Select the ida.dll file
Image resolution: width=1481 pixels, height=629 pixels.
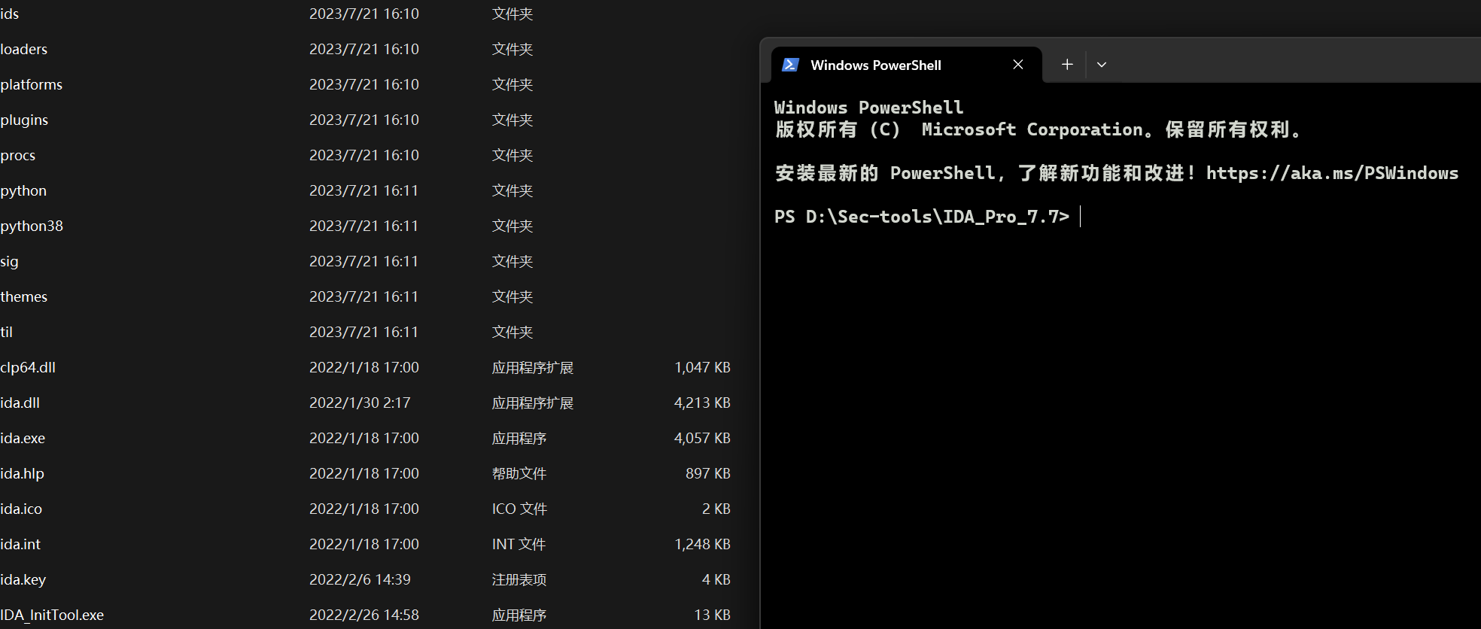point(20,403)
